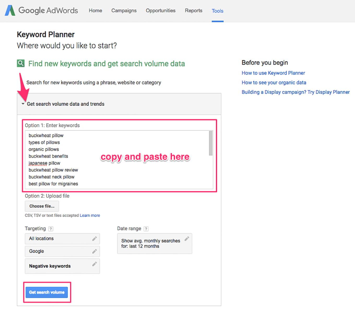Switch to Opportunities tab

click(161, 11)
